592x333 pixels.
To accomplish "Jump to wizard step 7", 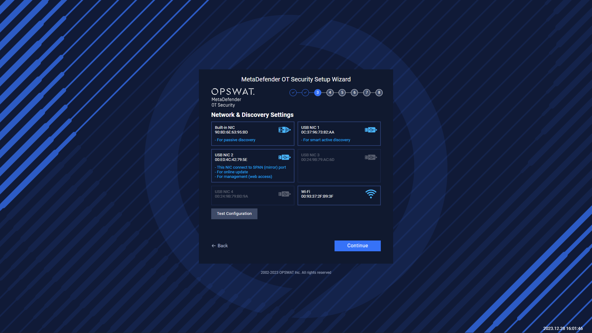I will point(367,92).
